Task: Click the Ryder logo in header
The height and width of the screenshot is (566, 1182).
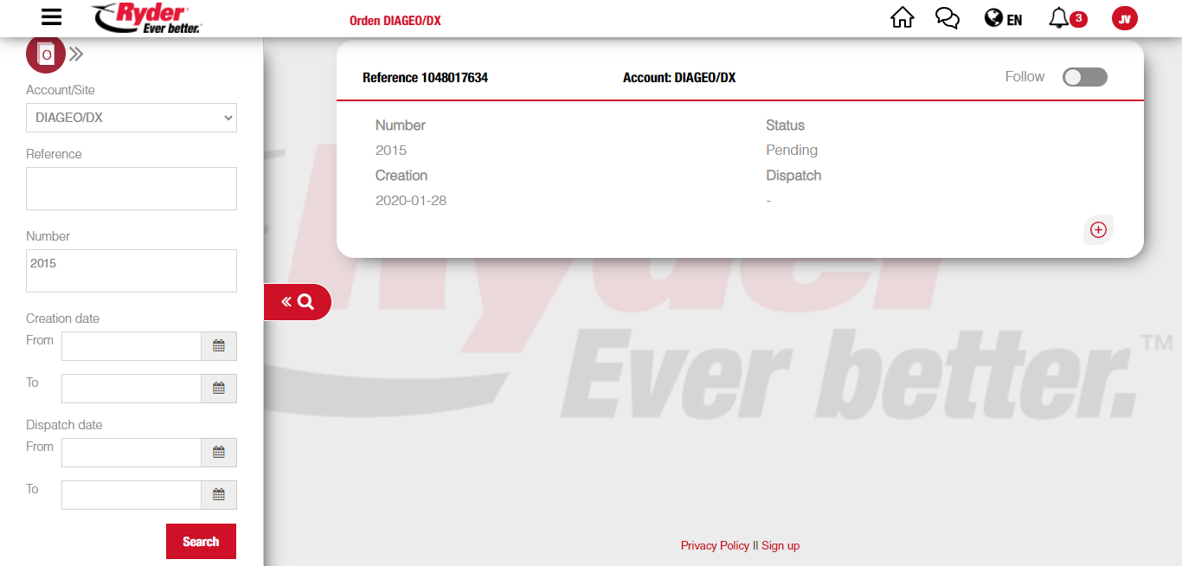Action: [147, 18]
